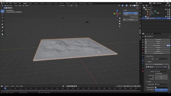Open the outliner filter funnel icon
Viewport: 171px width, 96px height.
pyautogui.click(x=166, y=5)
